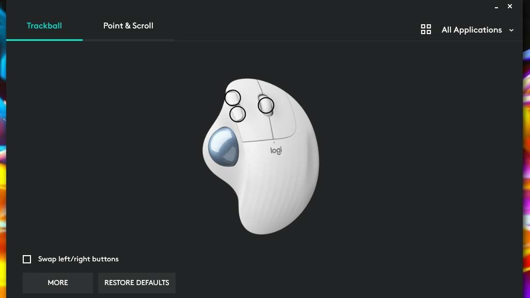The height and width of the screenshot is (298, 530).
Task: Open the MORE settings button
Action: coord(58,283)
